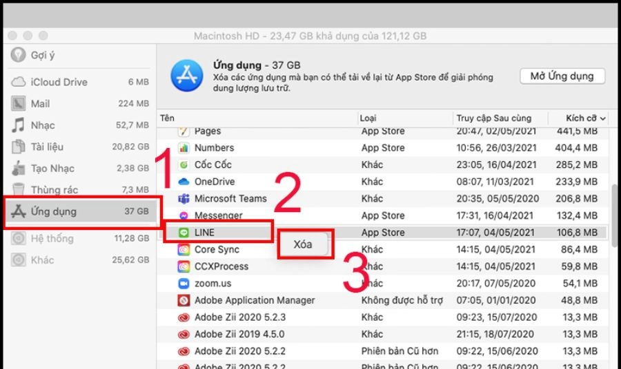This screenshot has height=369, width=621.
Task: Click the Pages app icon
Action: pos(184,131)
